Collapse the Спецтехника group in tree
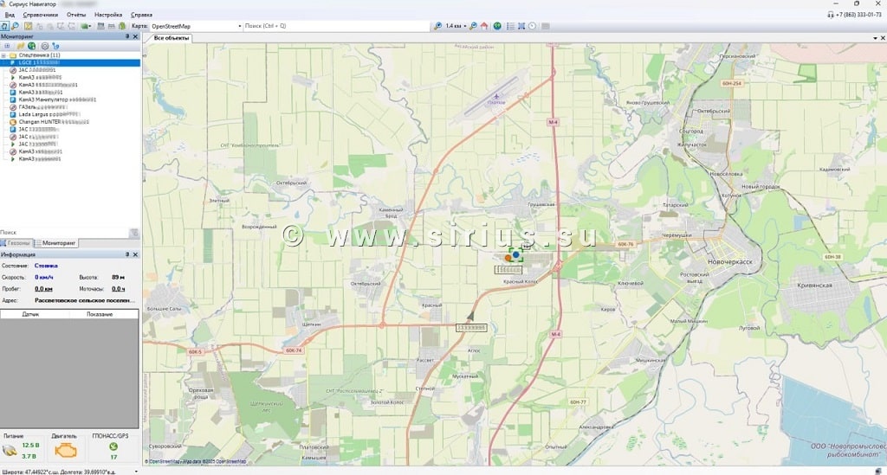The width and height of the screenshot is (887, 475). tap(3, 55)
